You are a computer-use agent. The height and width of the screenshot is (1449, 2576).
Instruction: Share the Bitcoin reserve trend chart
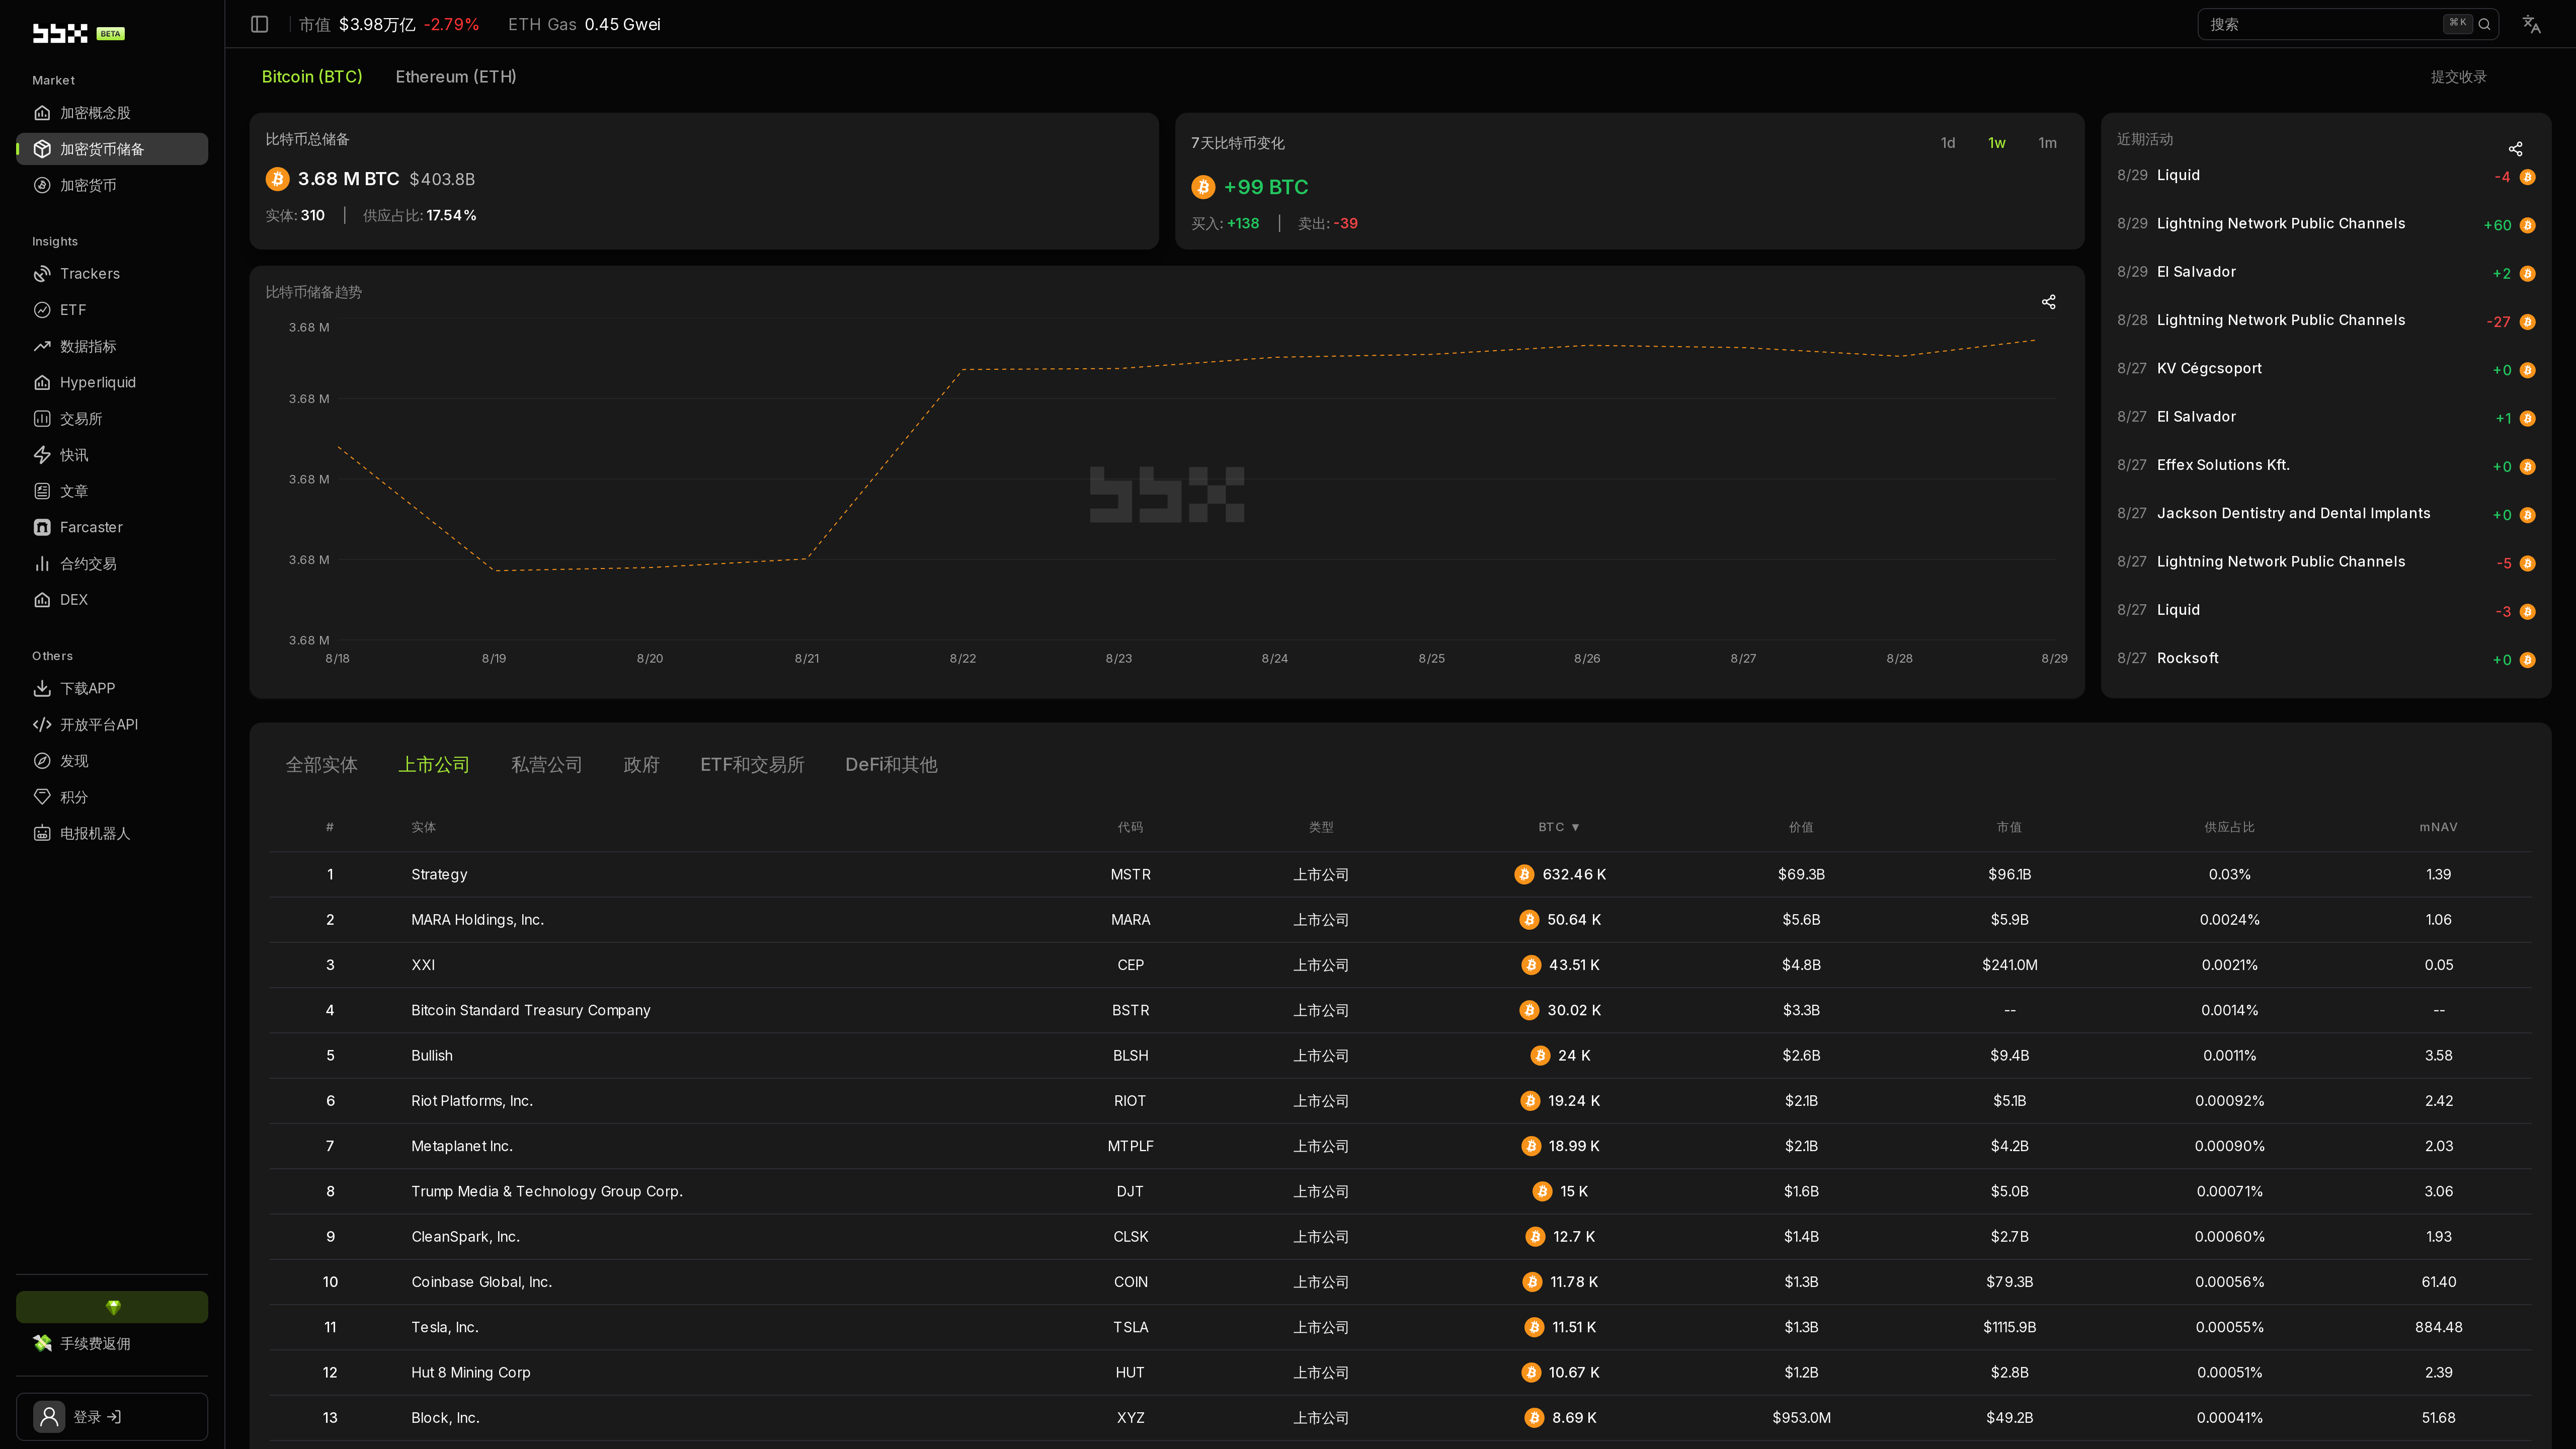coord(2048,302)
